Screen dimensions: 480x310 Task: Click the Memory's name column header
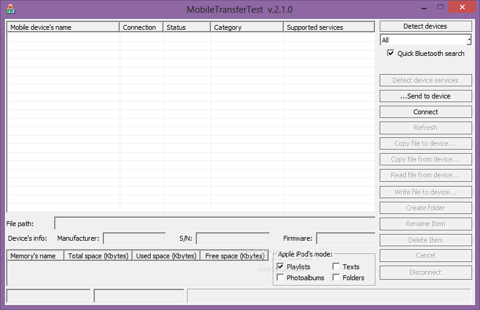35,256
